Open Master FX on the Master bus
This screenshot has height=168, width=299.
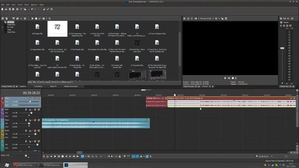pyautogui.click(x=281, y=26)
